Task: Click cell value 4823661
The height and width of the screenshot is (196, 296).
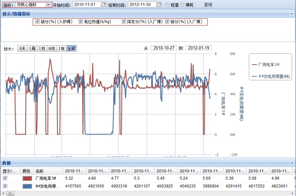Action: point(279,186)
